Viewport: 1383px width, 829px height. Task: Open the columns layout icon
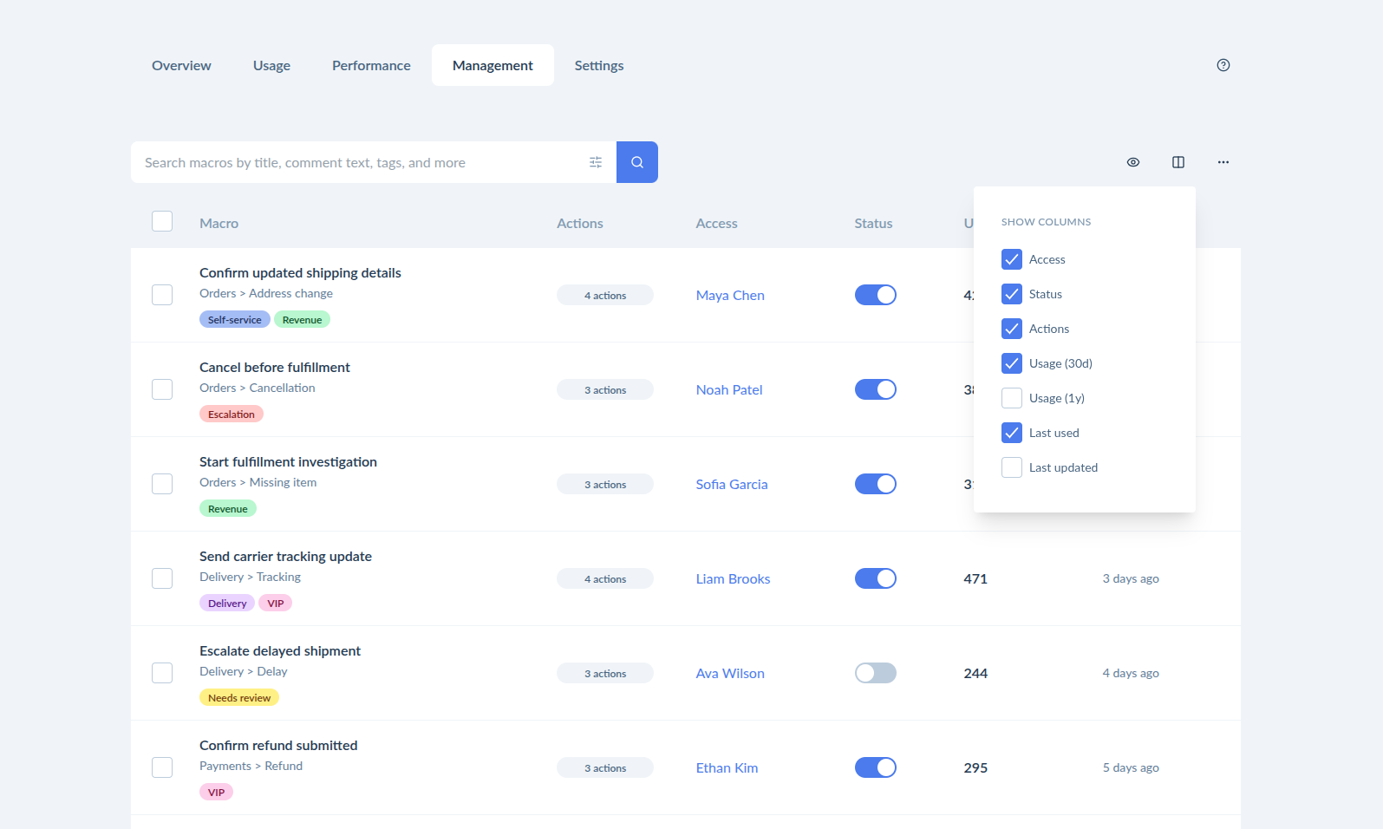click(x=1178, y=162)
